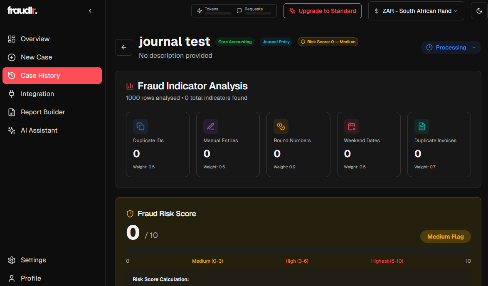Viewport: 488px width, 286px height.
Task: Click the New Case plus icon
Action: (12, 57)
